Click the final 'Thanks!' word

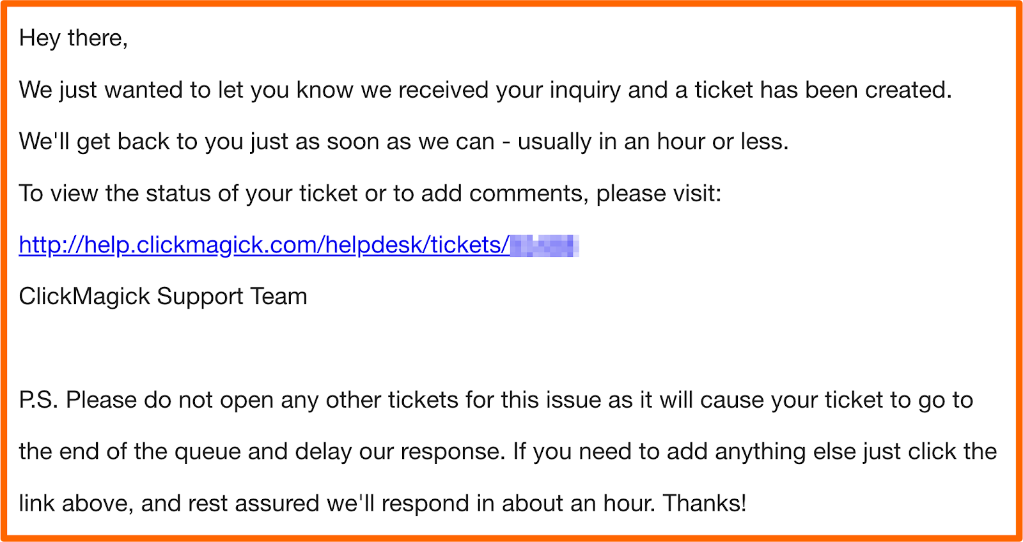[x=704, y=504]
